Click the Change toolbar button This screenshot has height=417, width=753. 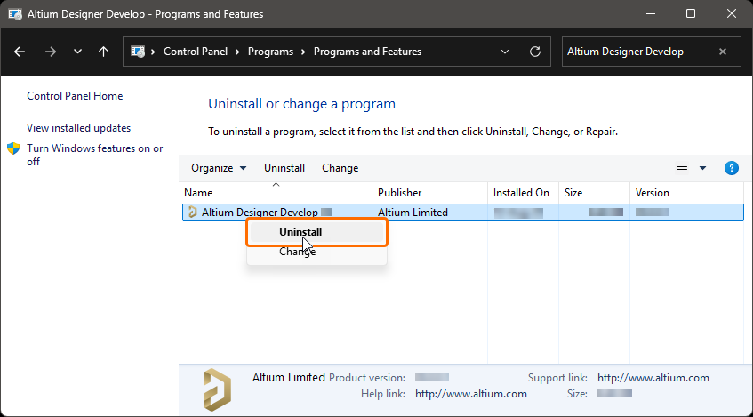[340, 168]
